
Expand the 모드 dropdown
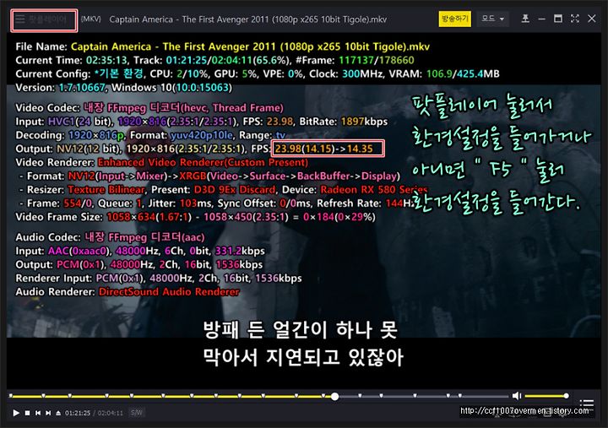click(492, 19)
